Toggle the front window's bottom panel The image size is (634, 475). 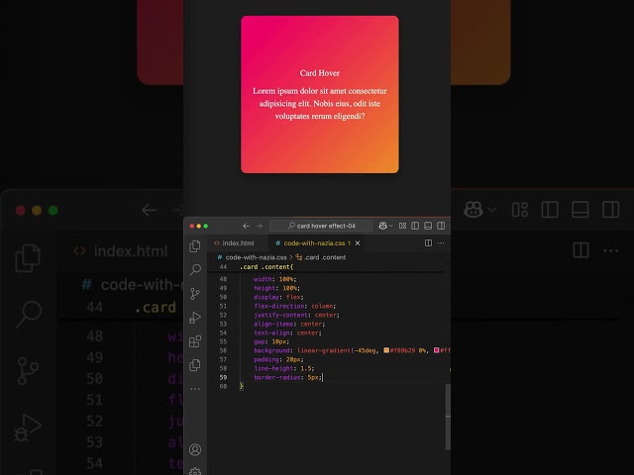pyautogui.click(x=428, y=226)
